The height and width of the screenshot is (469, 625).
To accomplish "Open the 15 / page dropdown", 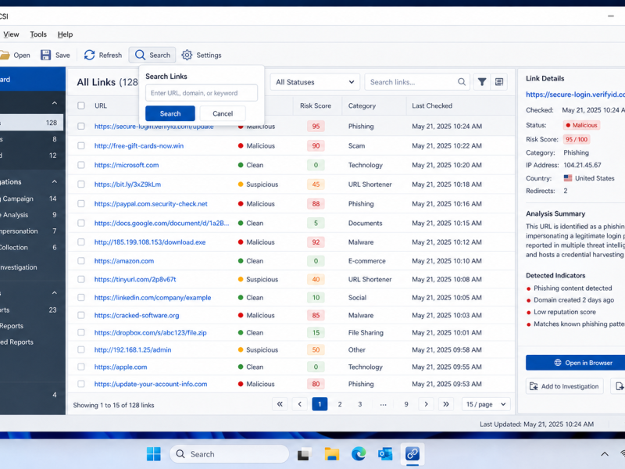I will [486, 404].
